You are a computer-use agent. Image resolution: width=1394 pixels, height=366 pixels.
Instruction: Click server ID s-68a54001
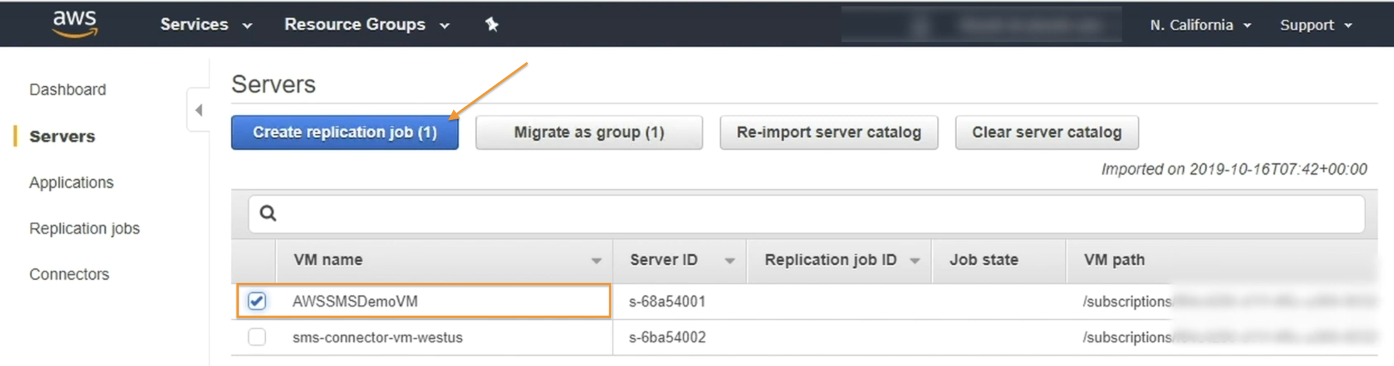tap(667, 301)
